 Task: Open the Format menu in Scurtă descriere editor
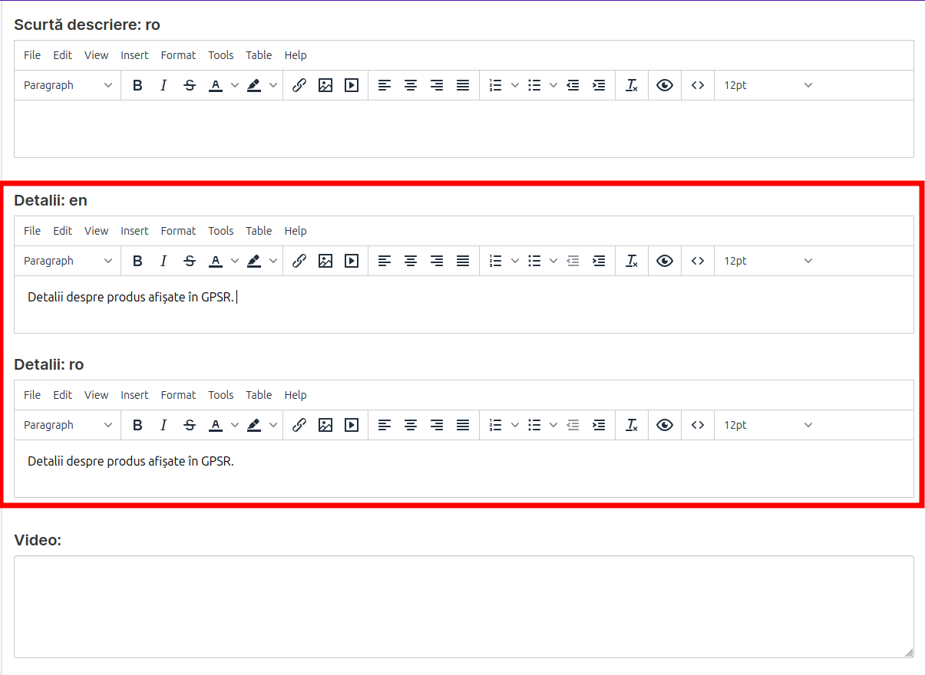(x=178, y=55)
